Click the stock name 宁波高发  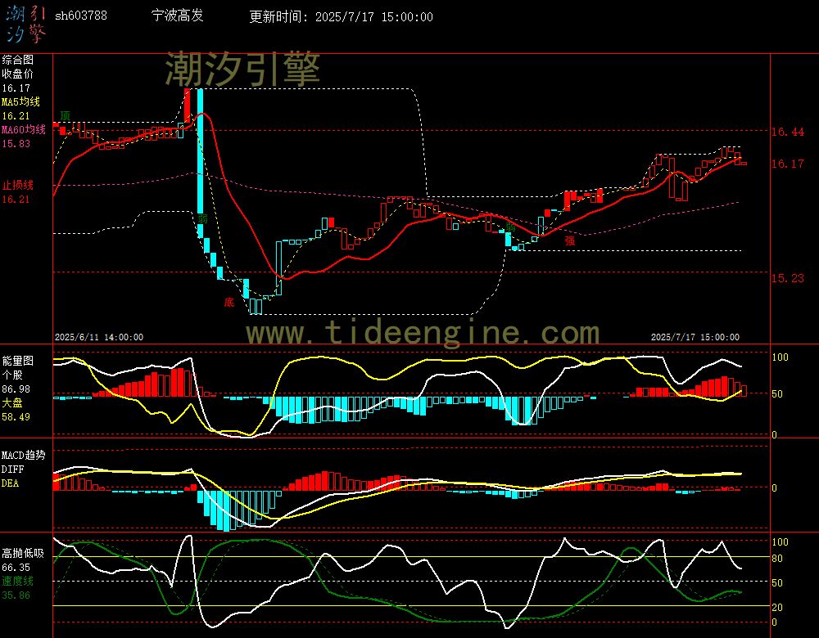[177, 16]
